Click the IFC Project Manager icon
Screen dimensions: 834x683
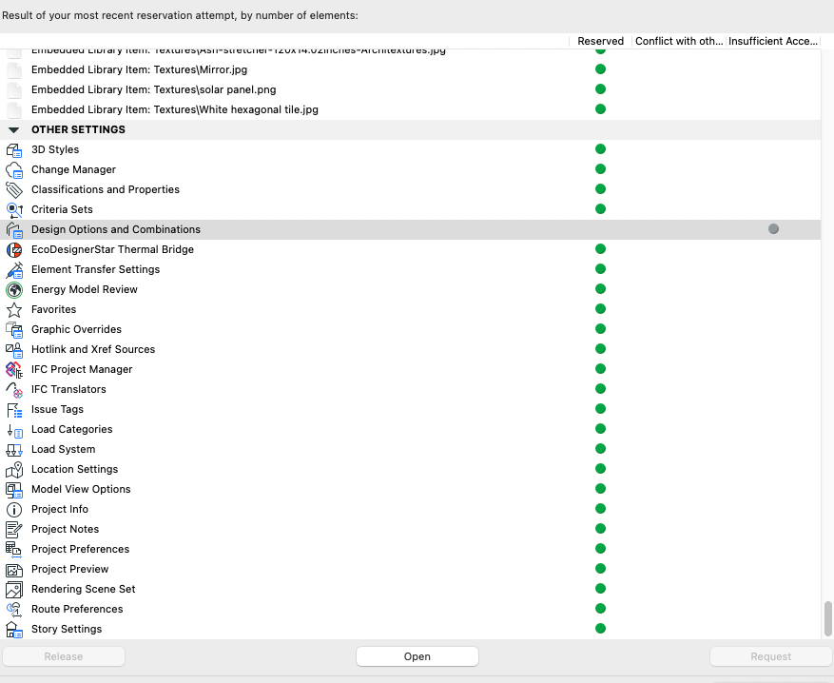tap(14, 370)
